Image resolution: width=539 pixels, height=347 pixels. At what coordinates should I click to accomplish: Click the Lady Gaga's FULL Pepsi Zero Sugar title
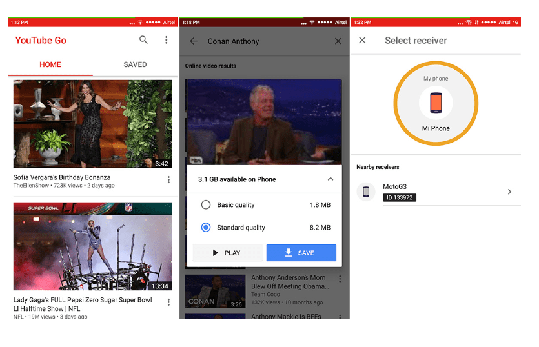(83, 304)
